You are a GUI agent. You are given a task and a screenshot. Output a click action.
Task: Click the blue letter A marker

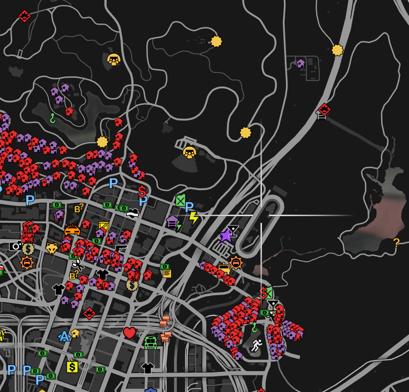64,337
